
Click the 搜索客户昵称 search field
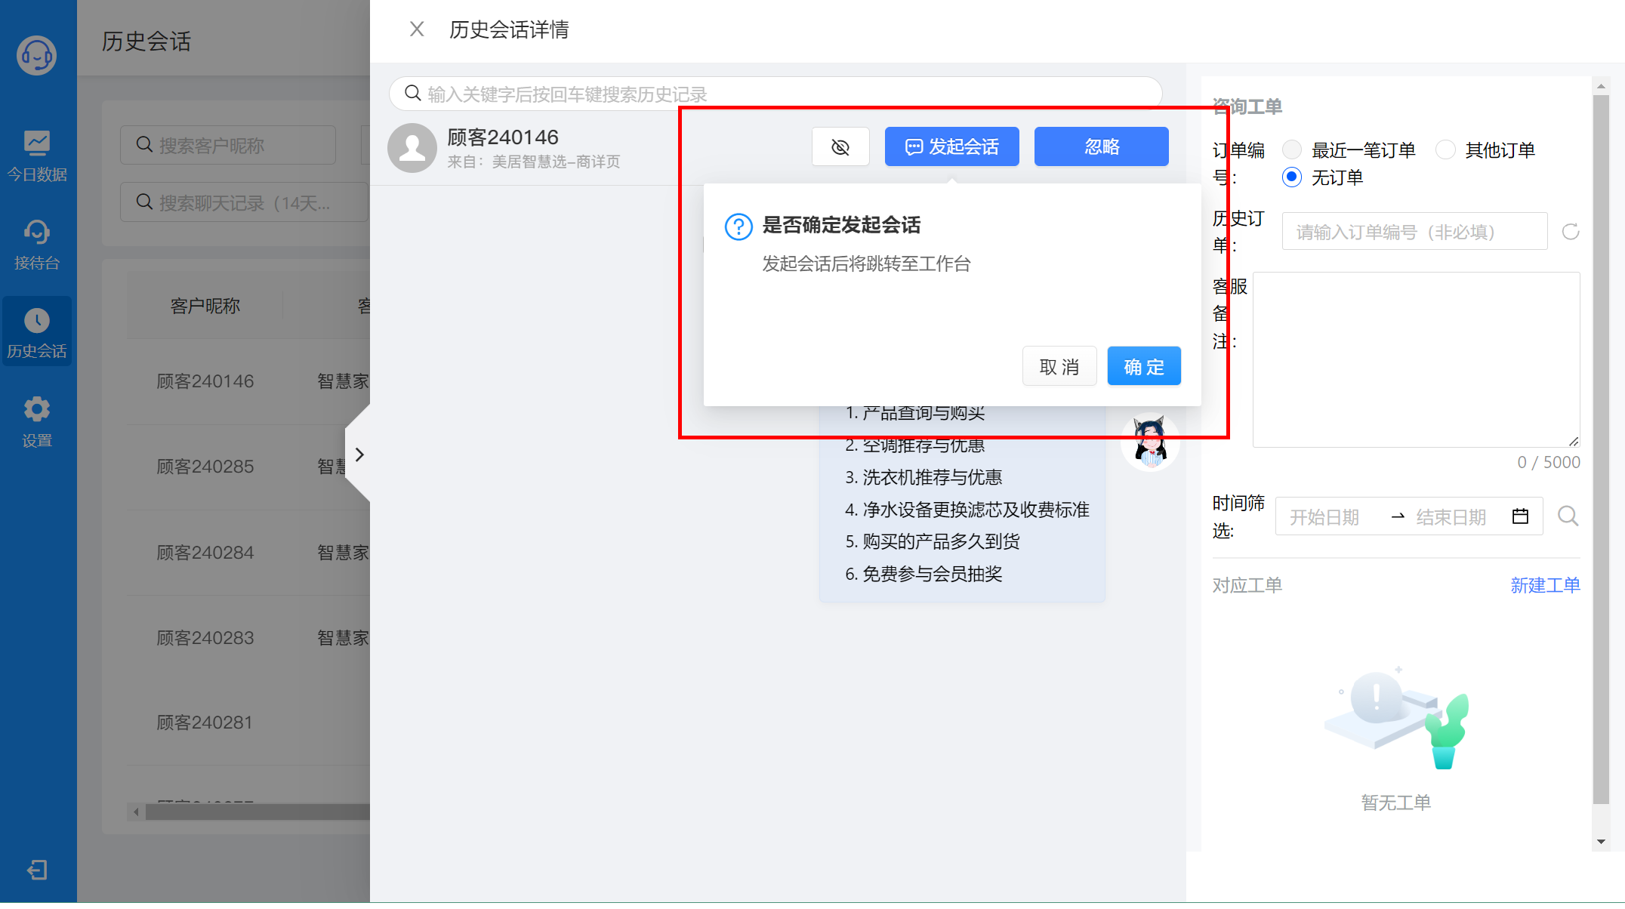[227, 145]
